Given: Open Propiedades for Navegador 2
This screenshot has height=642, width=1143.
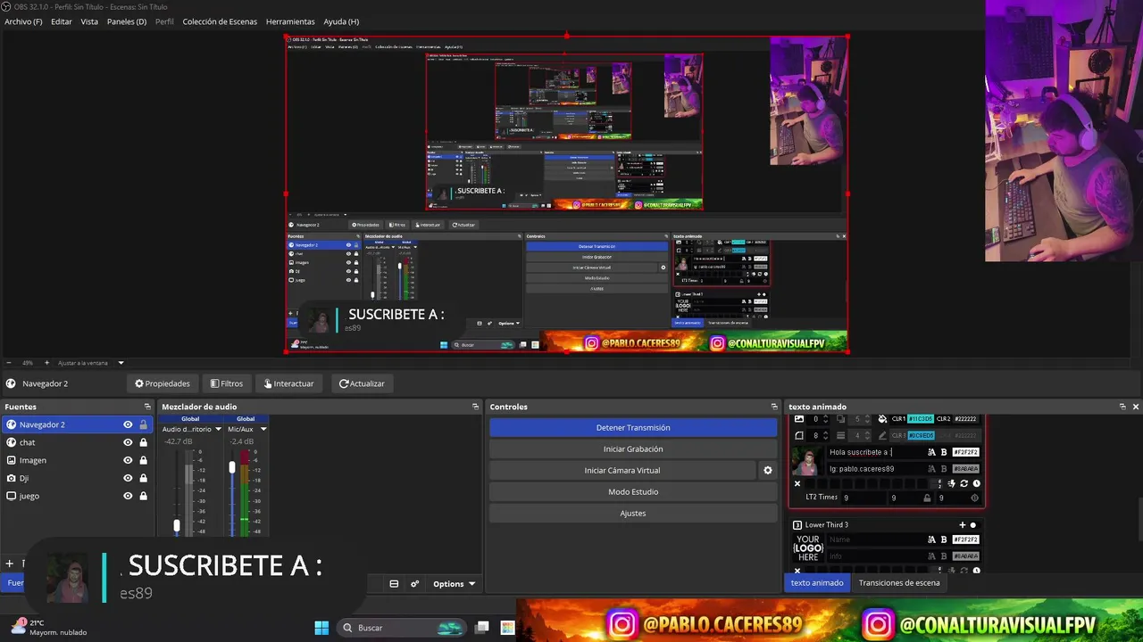Looking at the screenshot, I should tap(163, 383).
